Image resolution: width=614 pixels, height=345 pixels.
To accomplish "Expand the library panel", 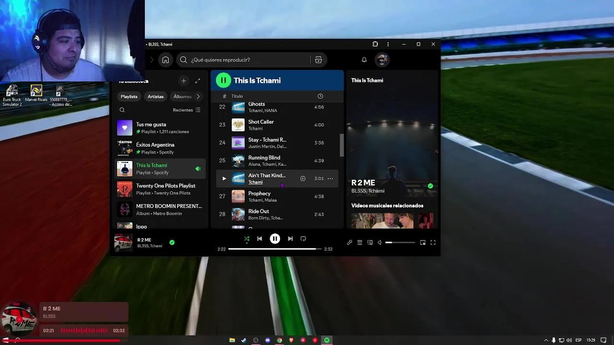I will (x=198, y=81).
